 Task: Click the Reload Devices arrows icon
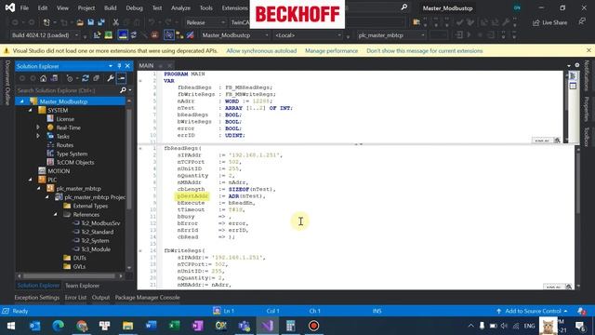134,35
